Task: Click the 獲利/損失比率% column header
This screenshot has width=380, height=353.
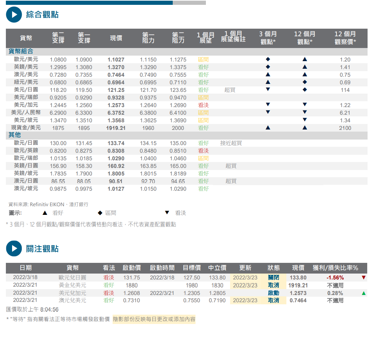Action: coord(335,268)
